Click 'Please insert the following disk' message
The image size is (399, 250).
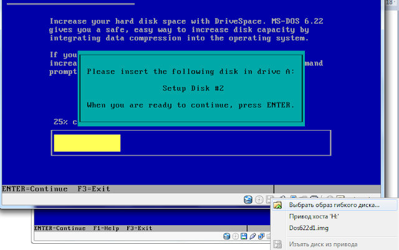(x=191, y=72)
